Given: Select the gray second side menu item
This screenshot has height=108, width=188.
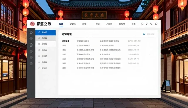Looking at the screenshot, I should coord(46,38).
